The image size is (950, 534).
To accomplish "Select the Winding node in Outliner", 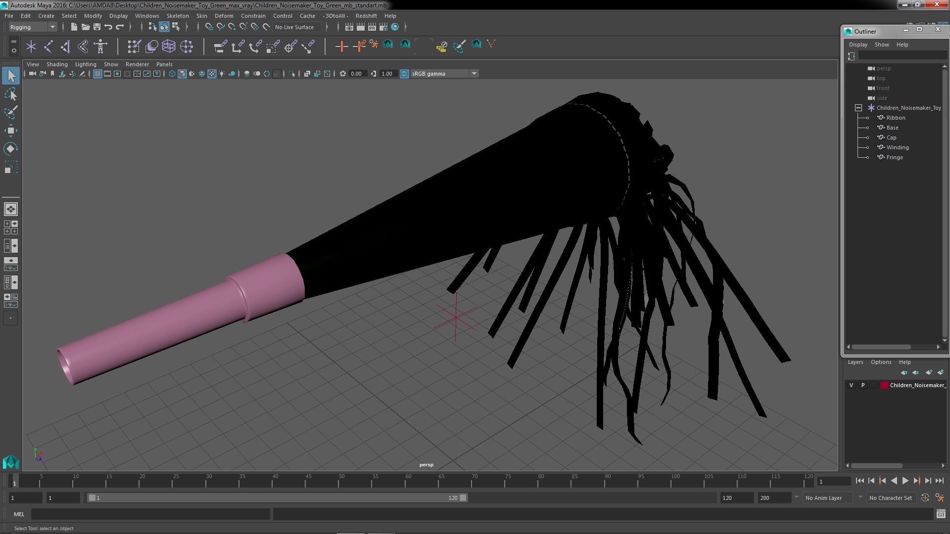I will pos(897,147).
